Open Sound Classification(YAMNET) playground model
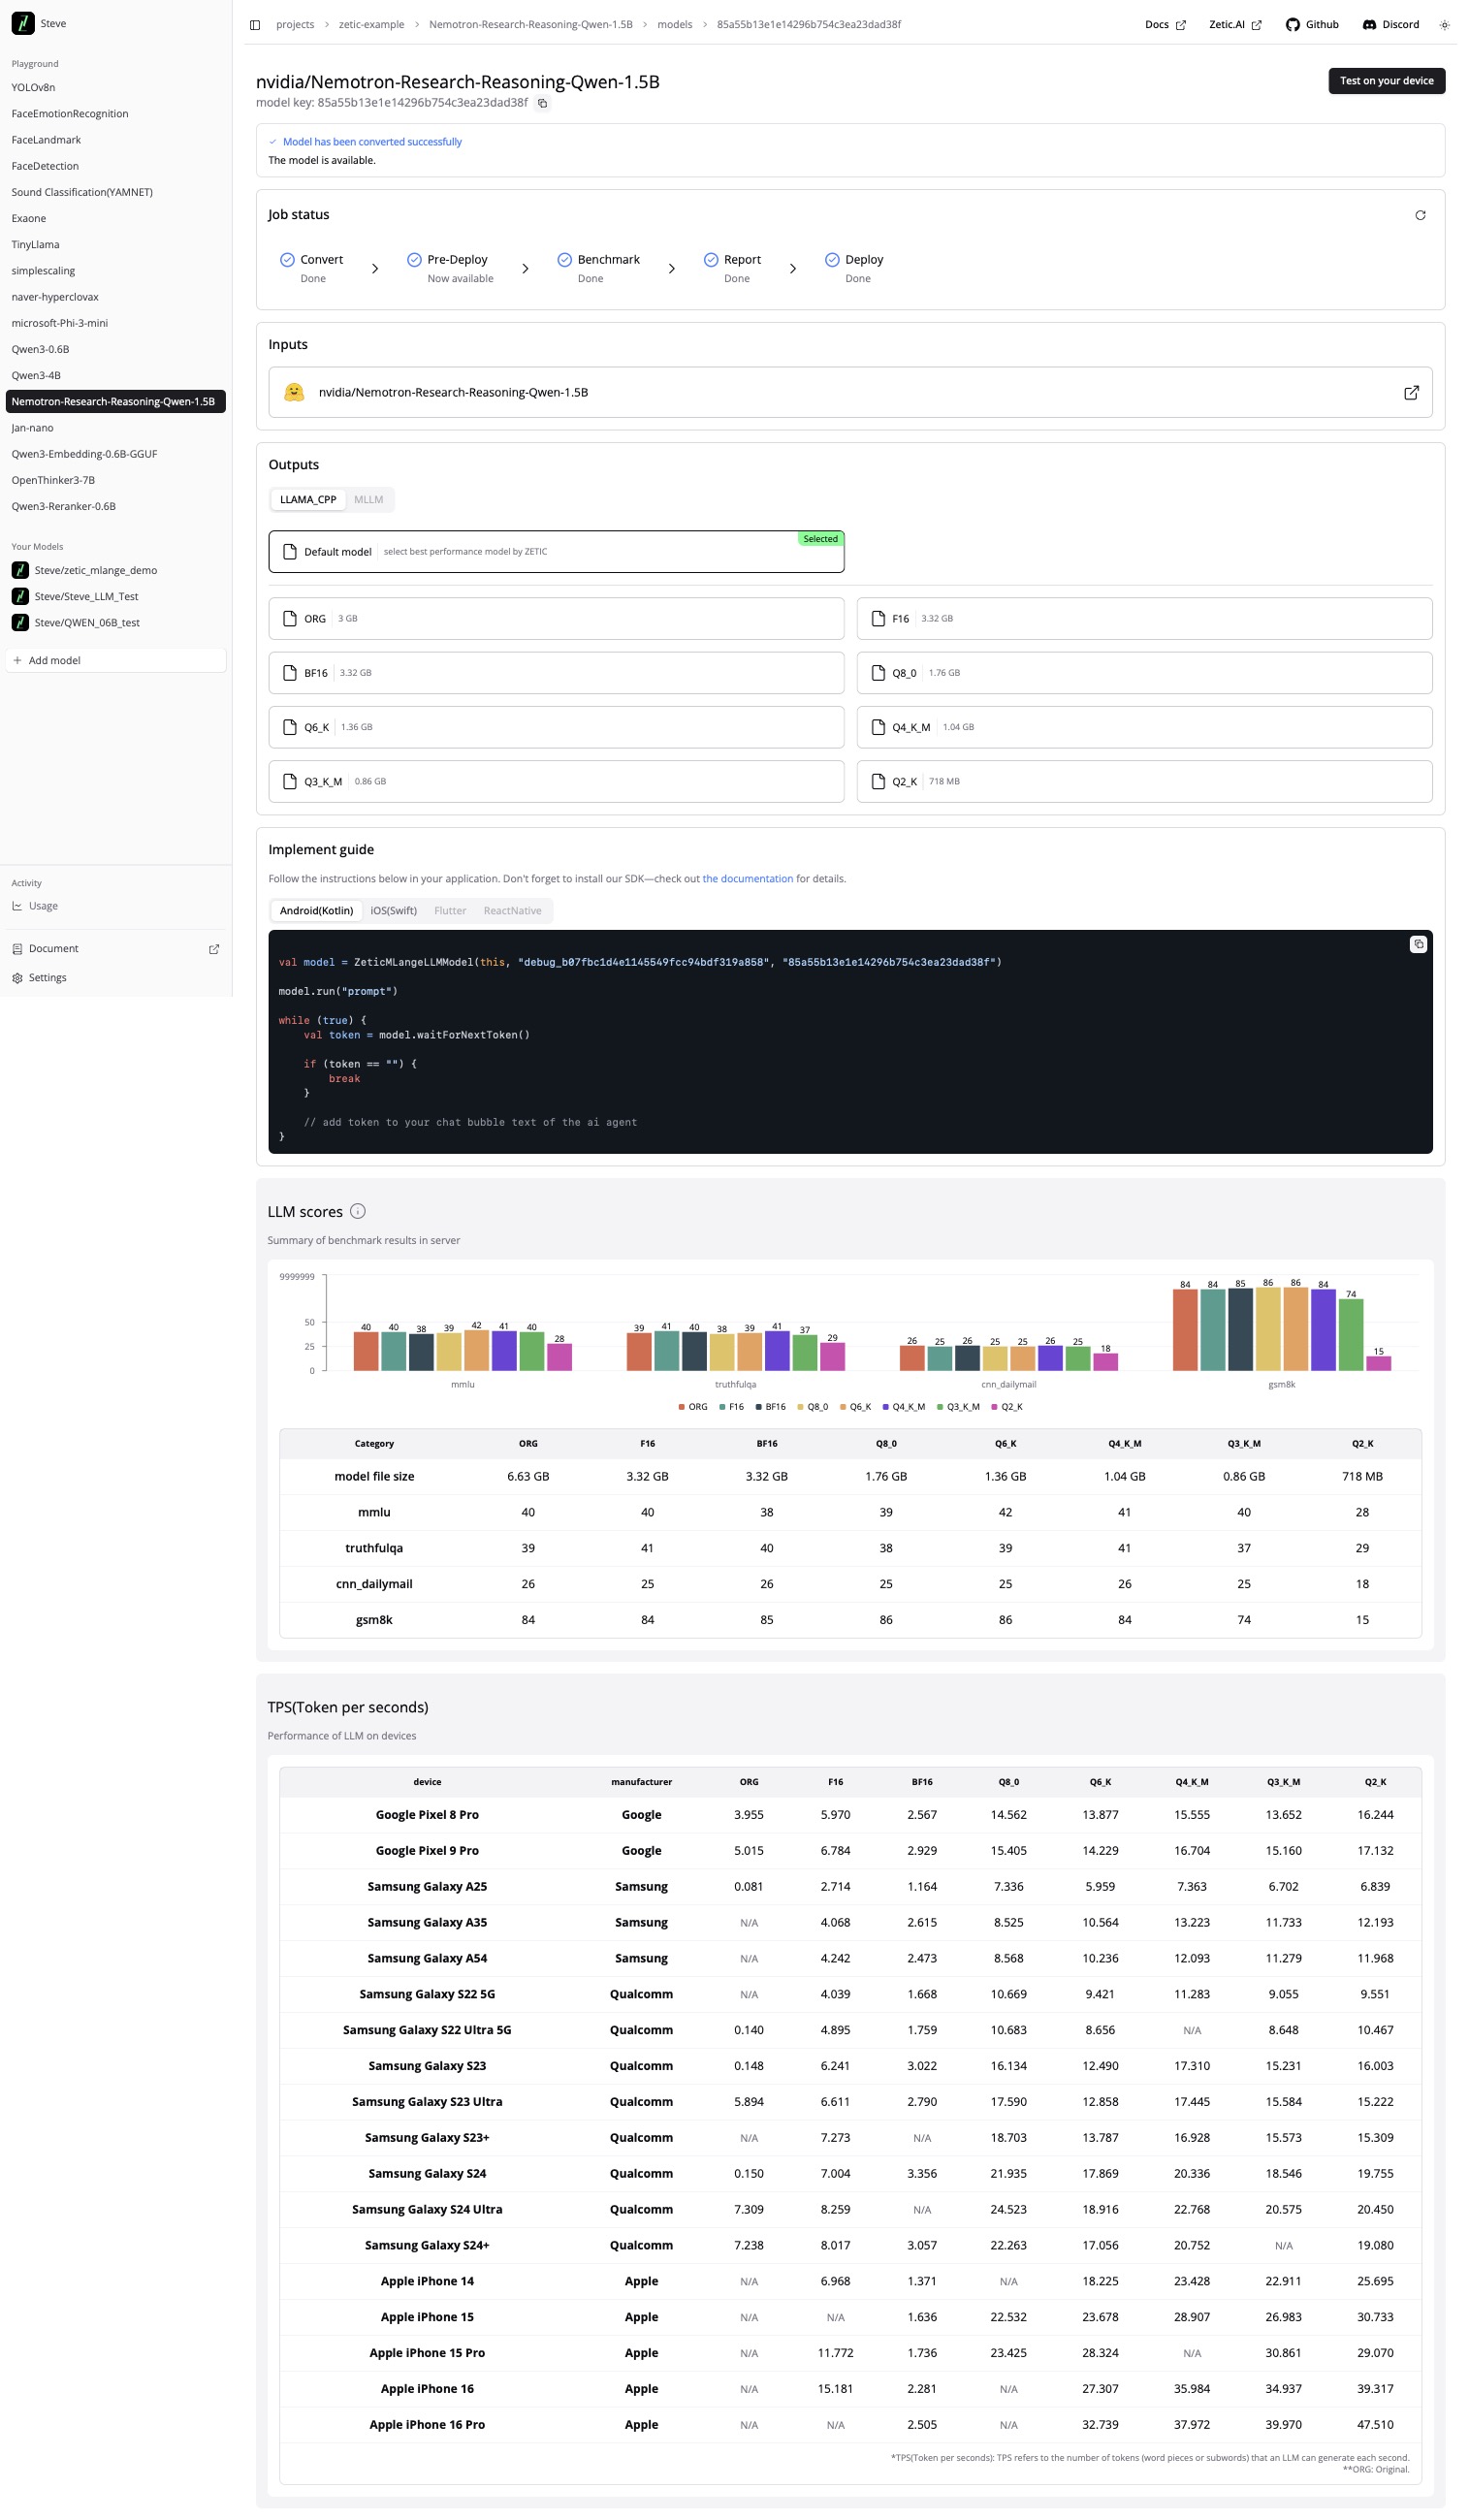This screenshot has width=1469, height=2520. (117, 193)
